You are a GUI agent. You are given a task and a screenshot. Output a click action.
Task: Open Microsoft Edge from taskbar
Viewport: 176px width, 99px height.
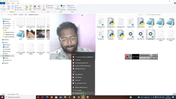click(x=47, y=97)
